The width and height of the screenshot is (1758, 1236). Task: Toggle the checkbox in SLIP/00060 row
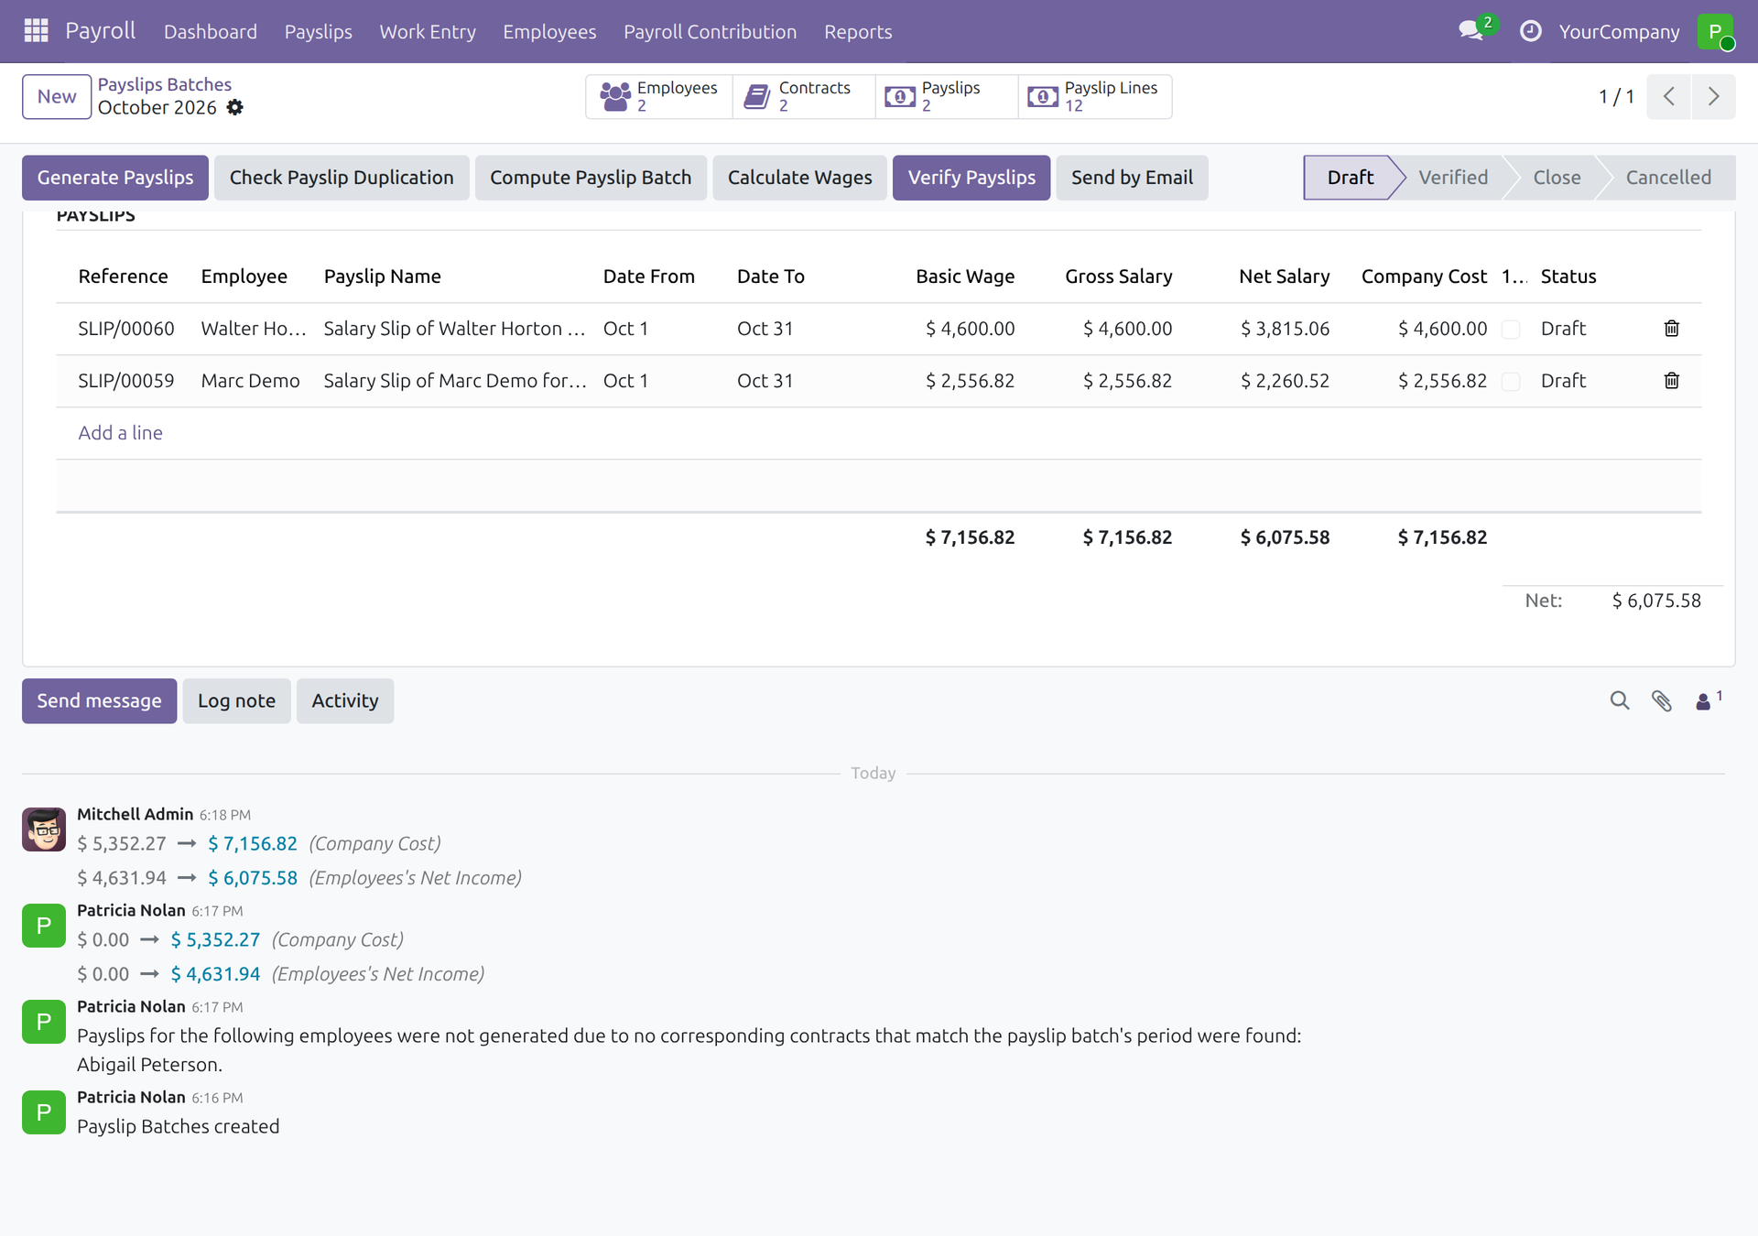[x=1511, y=329]
